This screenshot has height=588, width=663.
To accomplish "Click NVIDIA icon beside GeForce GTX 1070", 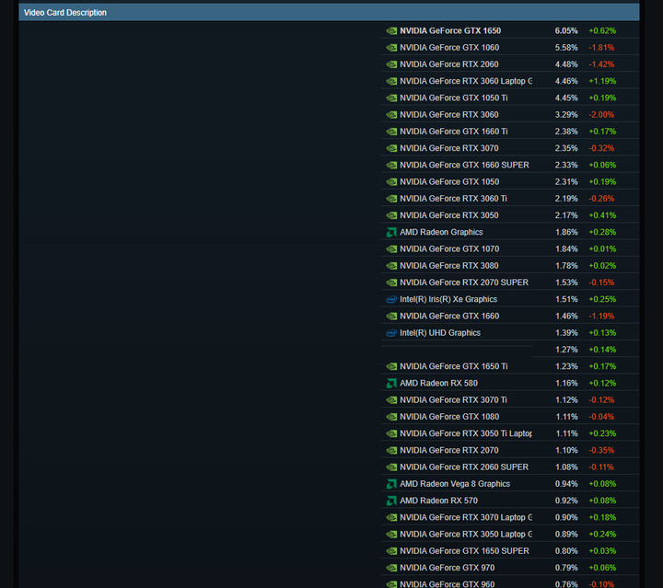I will tap(391, 249).
